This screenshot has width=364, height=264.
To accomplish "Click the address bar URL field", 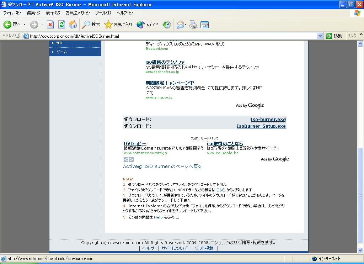I will click(173, 36).
